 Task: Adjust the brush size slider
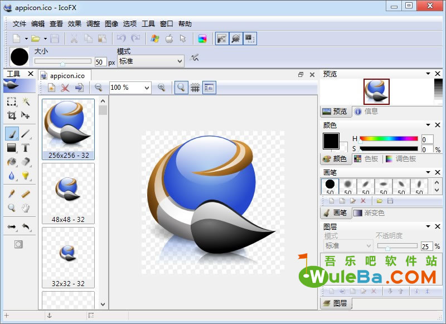tap(63, 61)
